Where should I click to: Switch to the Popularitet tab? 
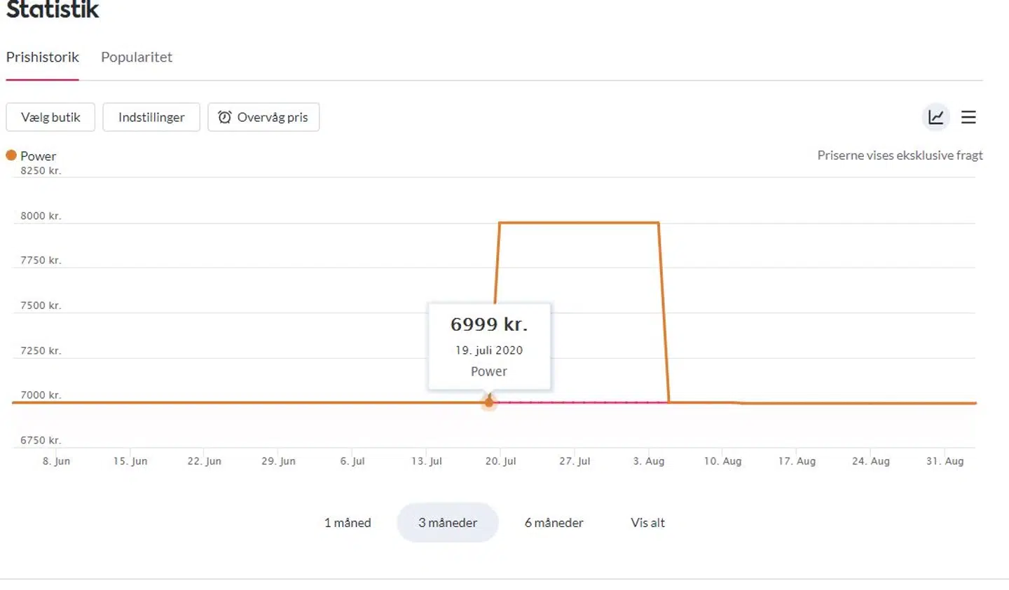pyautogui.click(x=137, y=57)
